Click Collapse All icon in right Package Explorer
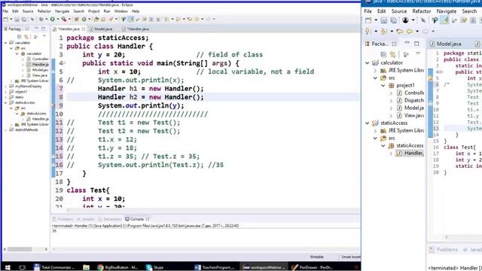The image size is (482, 271). point(383,54)
